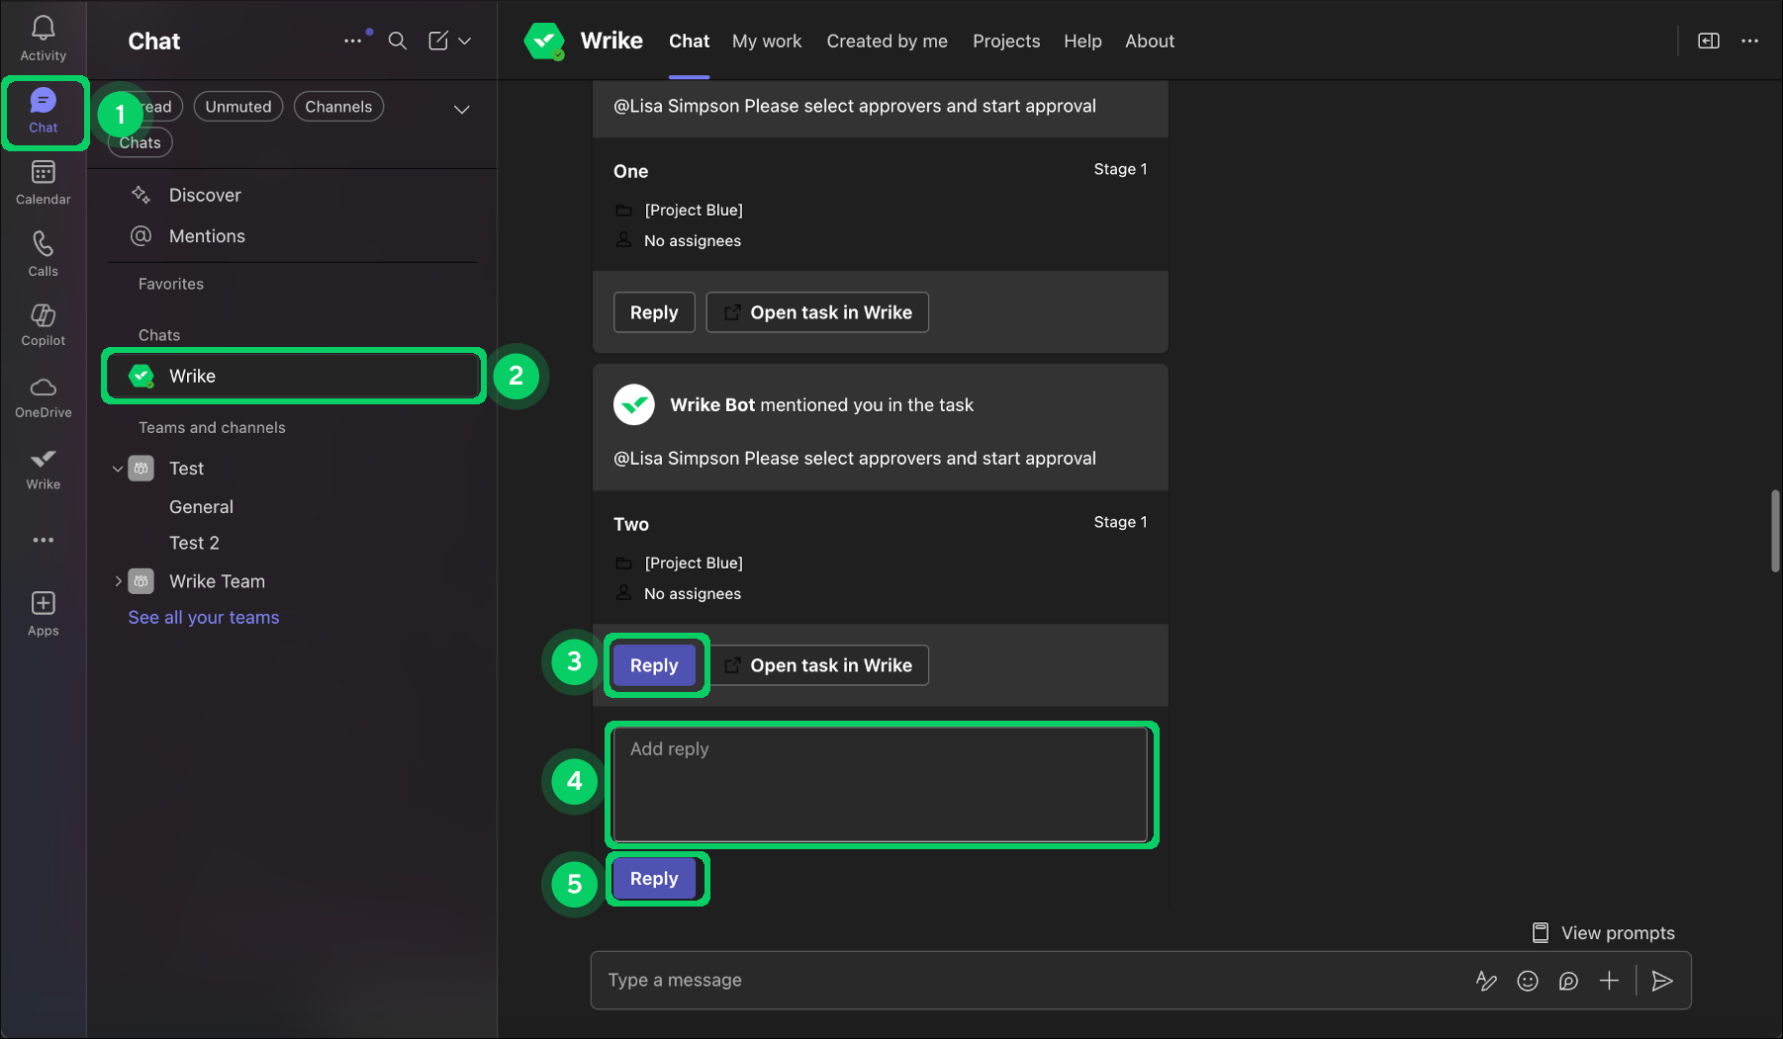Open the Calls section
Screen dimensions: 1783x1039
[43, 253]
